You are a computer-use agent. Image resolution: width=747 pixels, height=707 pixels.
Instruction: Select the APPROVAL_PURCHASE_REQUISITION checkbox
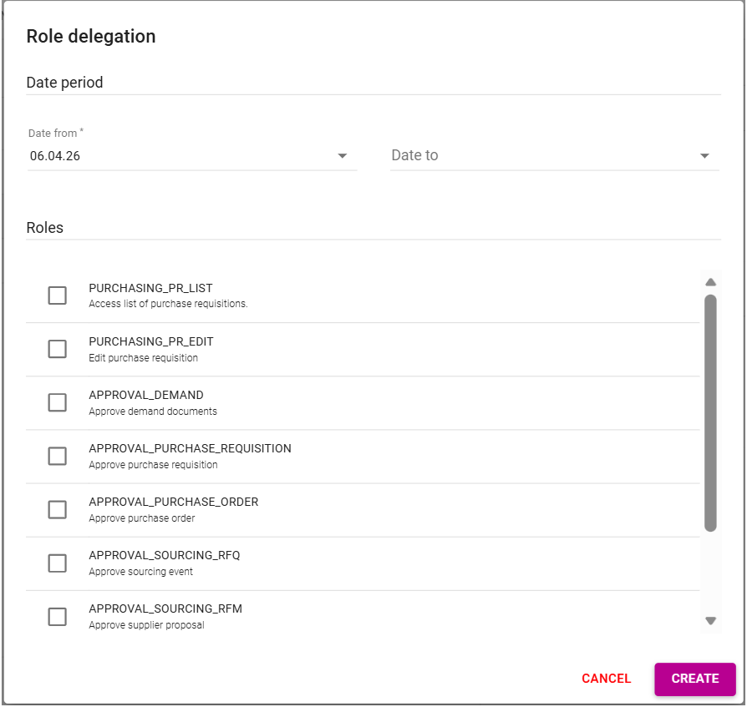pos(57,456)
